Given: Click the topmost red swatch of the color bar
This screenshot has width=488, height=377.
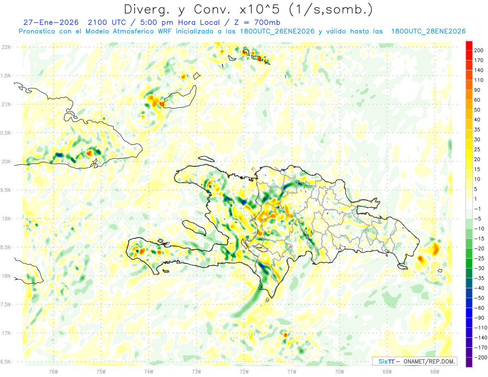Looking at the screenshot, I should click(469, 45).
